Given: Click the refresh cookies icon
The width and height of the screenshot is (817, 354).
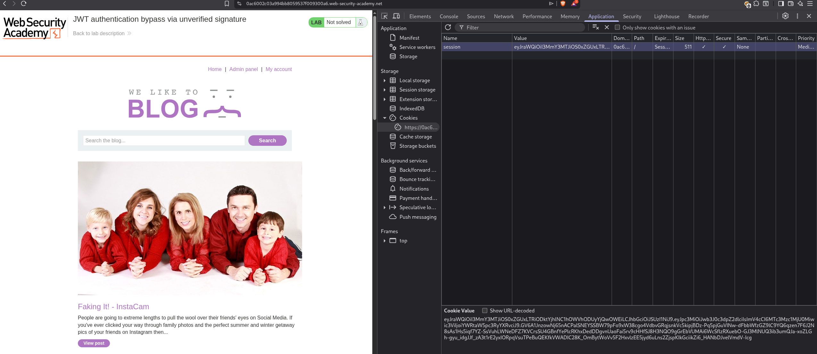Looking at the screenshot, I should (448, 28).
